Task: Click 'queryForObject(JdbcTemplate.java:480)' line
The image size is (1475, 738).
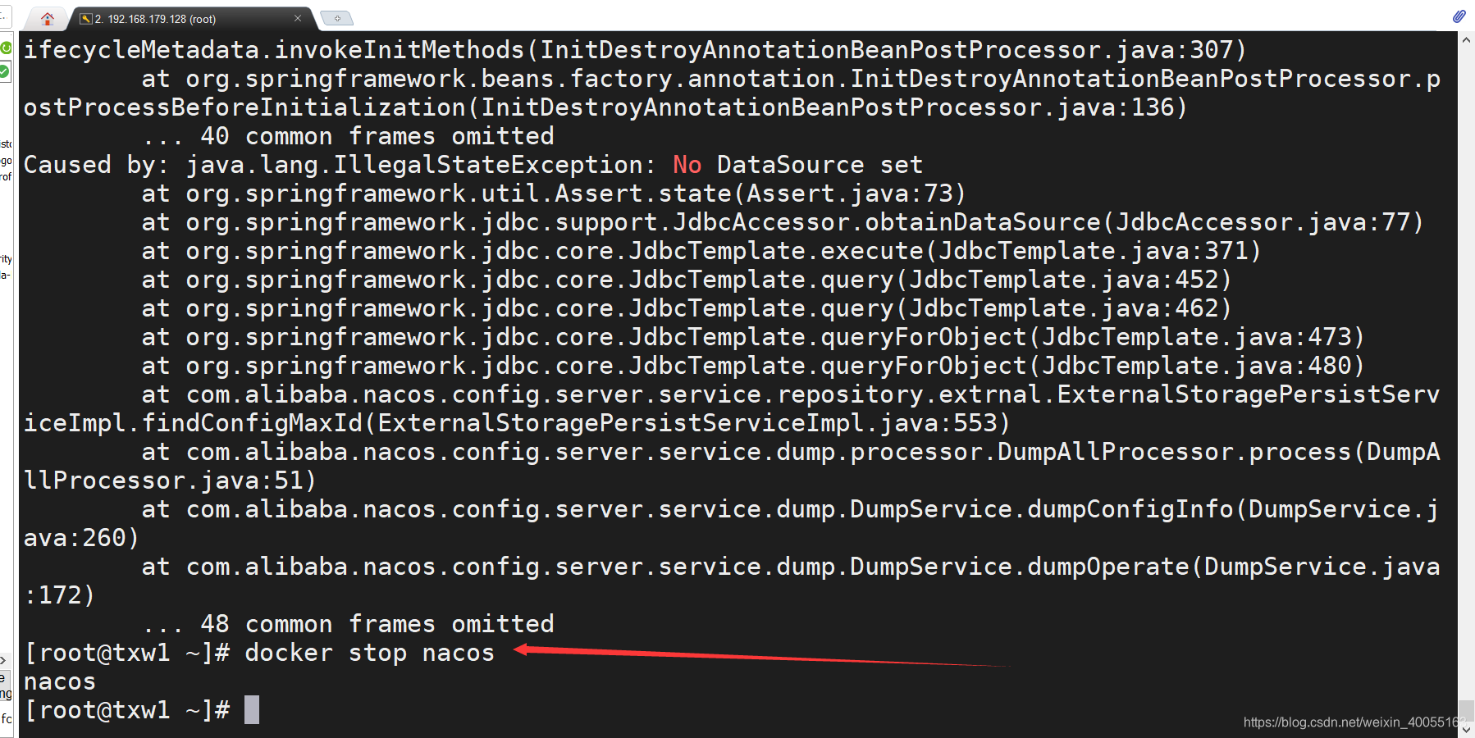Action: [753, 366]
